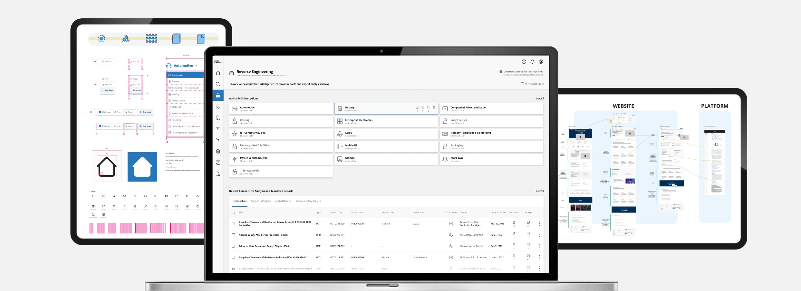Open the three-dot menu for Editorial More Customers row
This screenshot has width=801, height=291.
coord(539,246)
